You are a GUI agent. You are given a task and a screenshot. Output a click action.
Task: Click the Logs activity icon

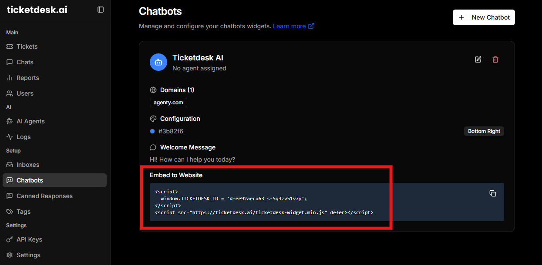[x=10, y=137]
